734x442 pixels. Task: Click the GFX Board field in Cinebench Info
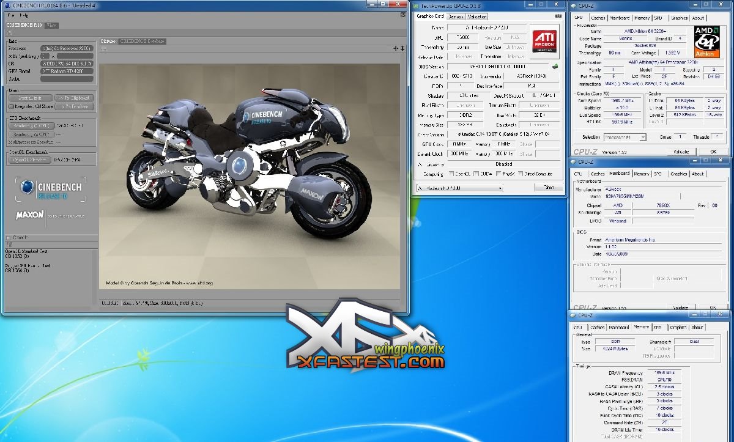point(67,71)
